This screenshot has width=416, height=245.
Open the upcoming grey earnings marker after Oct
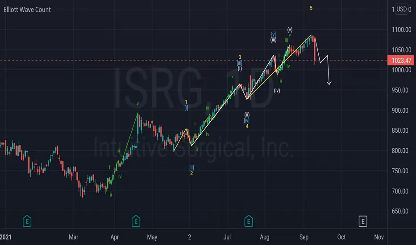(x=363, y=221)
